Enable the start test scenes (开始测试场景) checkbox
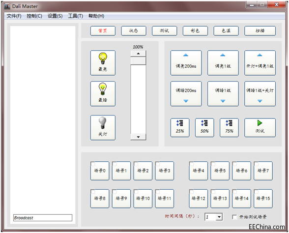This screenshot has width=289, height=233. (x=234, y=217)
